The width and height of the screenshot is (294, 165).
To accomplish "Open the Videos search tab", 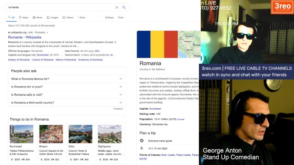I will point(68,17).
